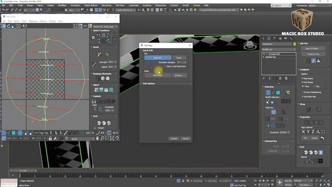Collapse the Quick Transform rollout
The height and width of the screenshot is (187, 332).
click(101, 31)
